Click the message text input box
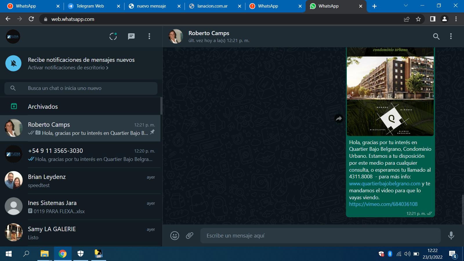This screenshot has width=464, height=261. 320,235
